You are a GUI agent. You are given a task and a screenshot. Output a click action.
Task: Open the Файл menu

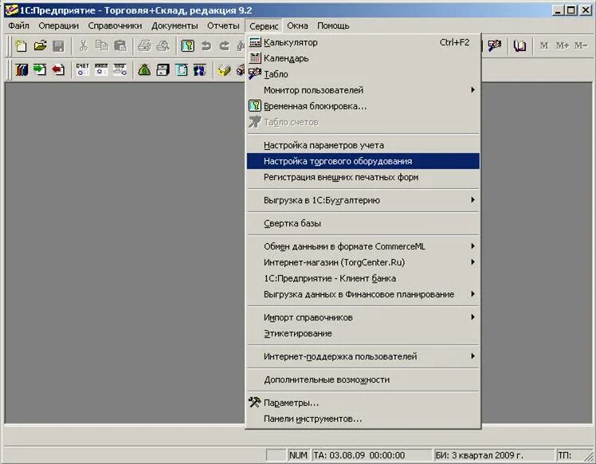(x=18, y=26)
